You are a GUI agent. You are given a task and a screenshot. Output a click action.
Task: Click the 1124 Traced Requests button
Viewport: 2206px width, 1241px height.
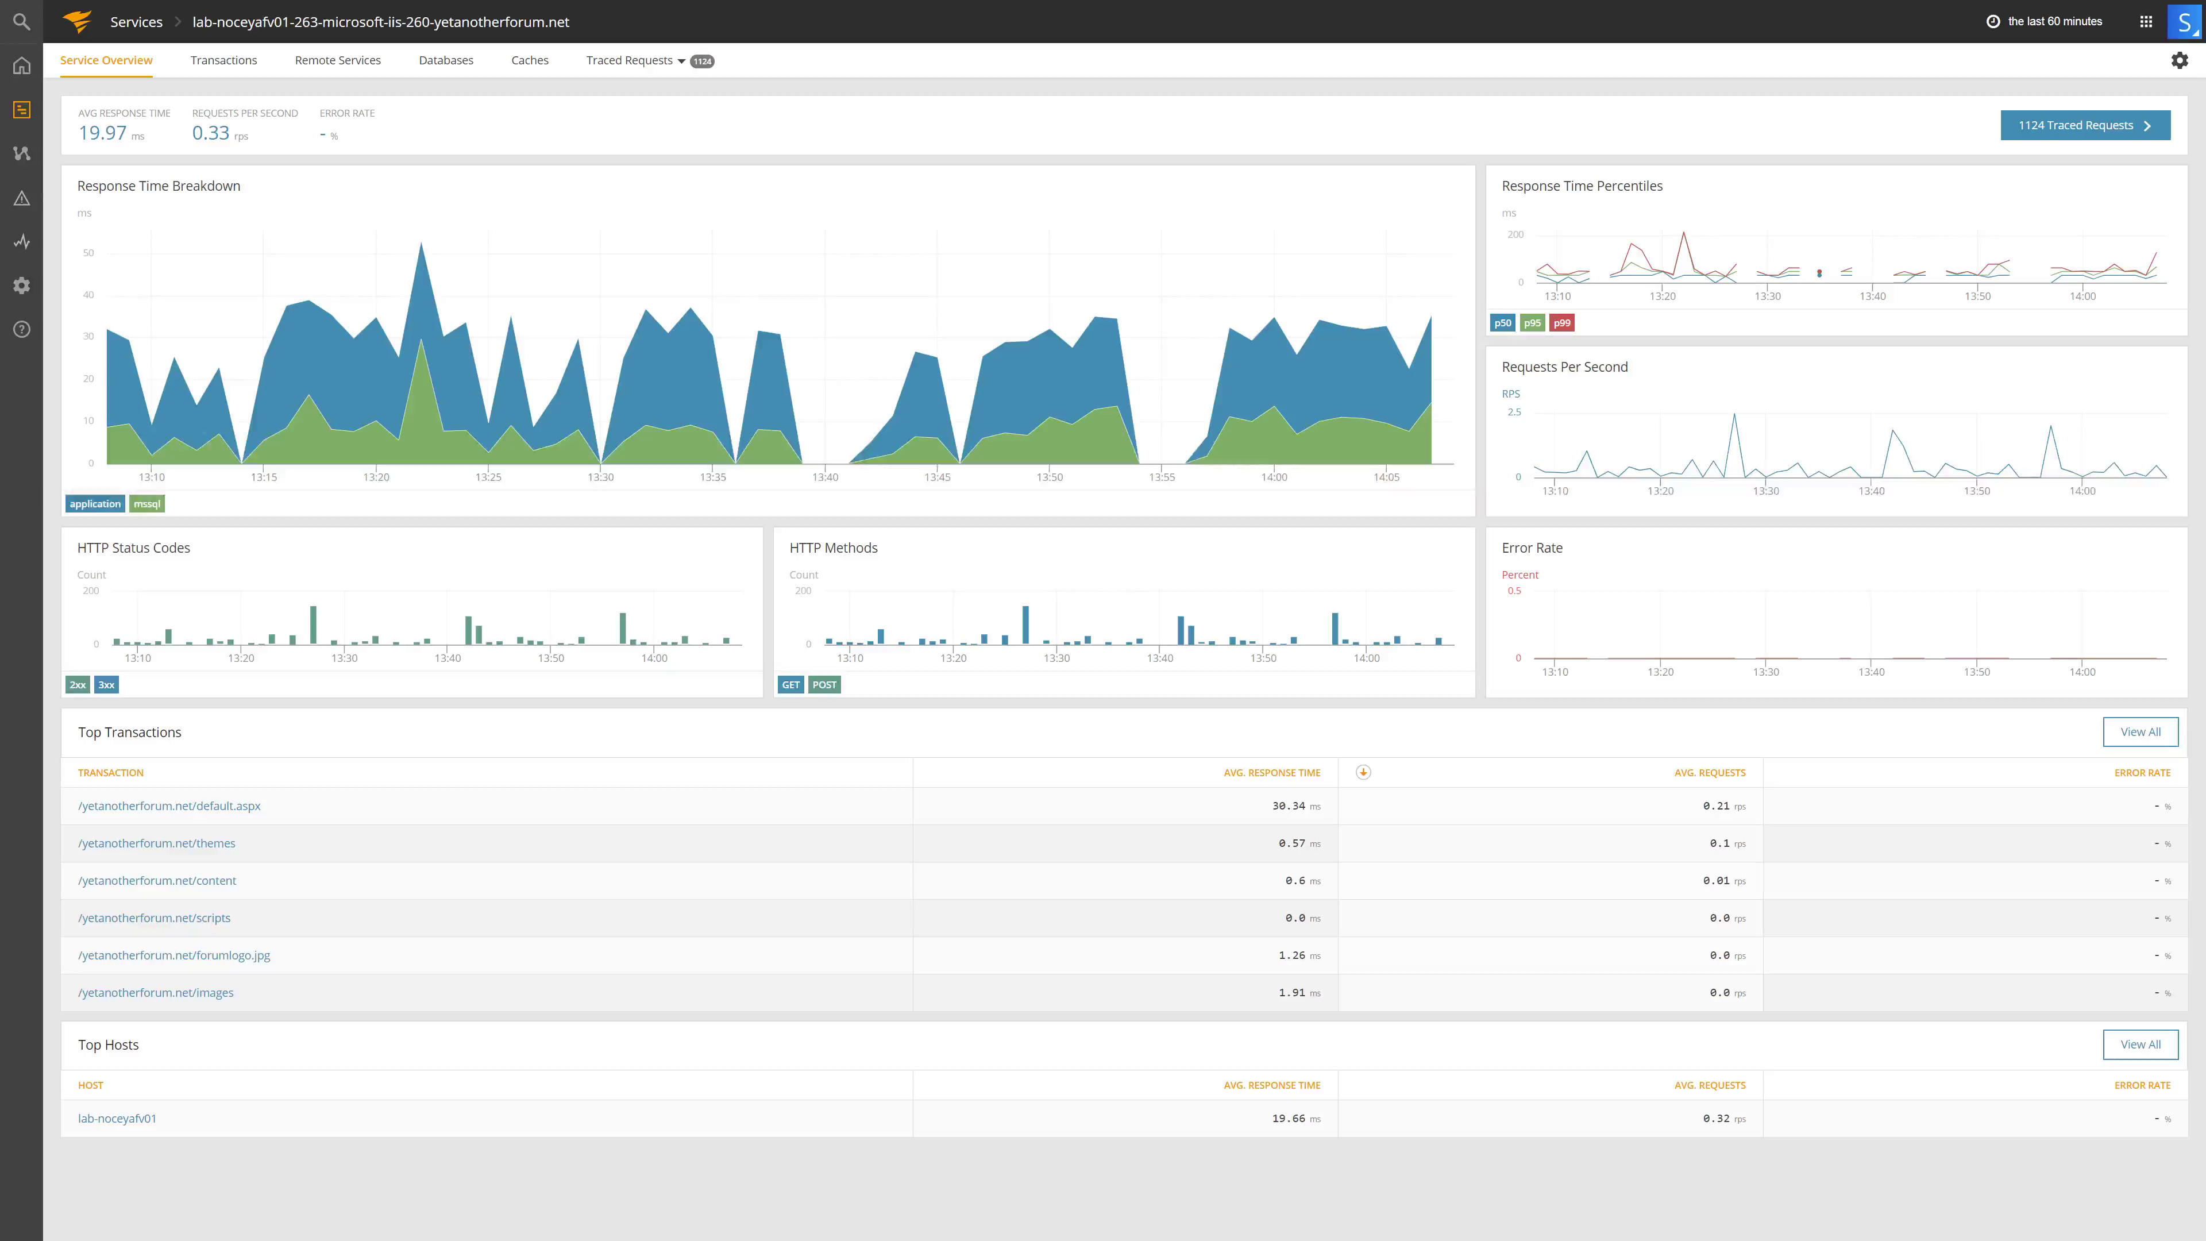pyautogui.click(x=2085, y=125)
